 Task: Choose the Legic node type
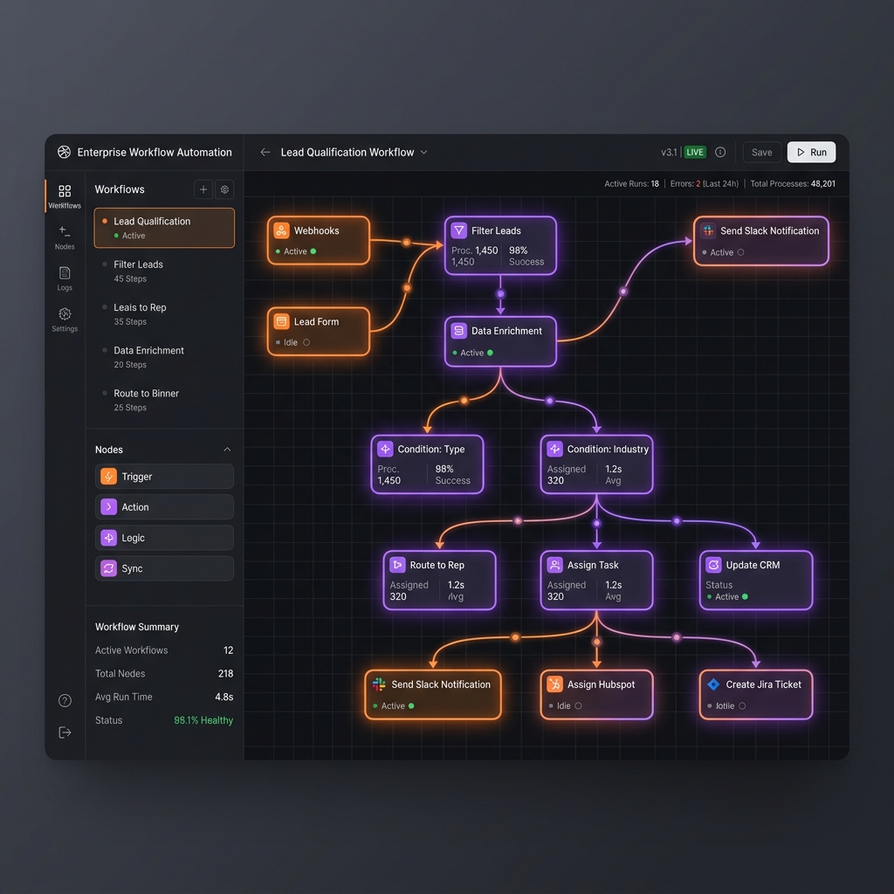[x=164, y=538]
